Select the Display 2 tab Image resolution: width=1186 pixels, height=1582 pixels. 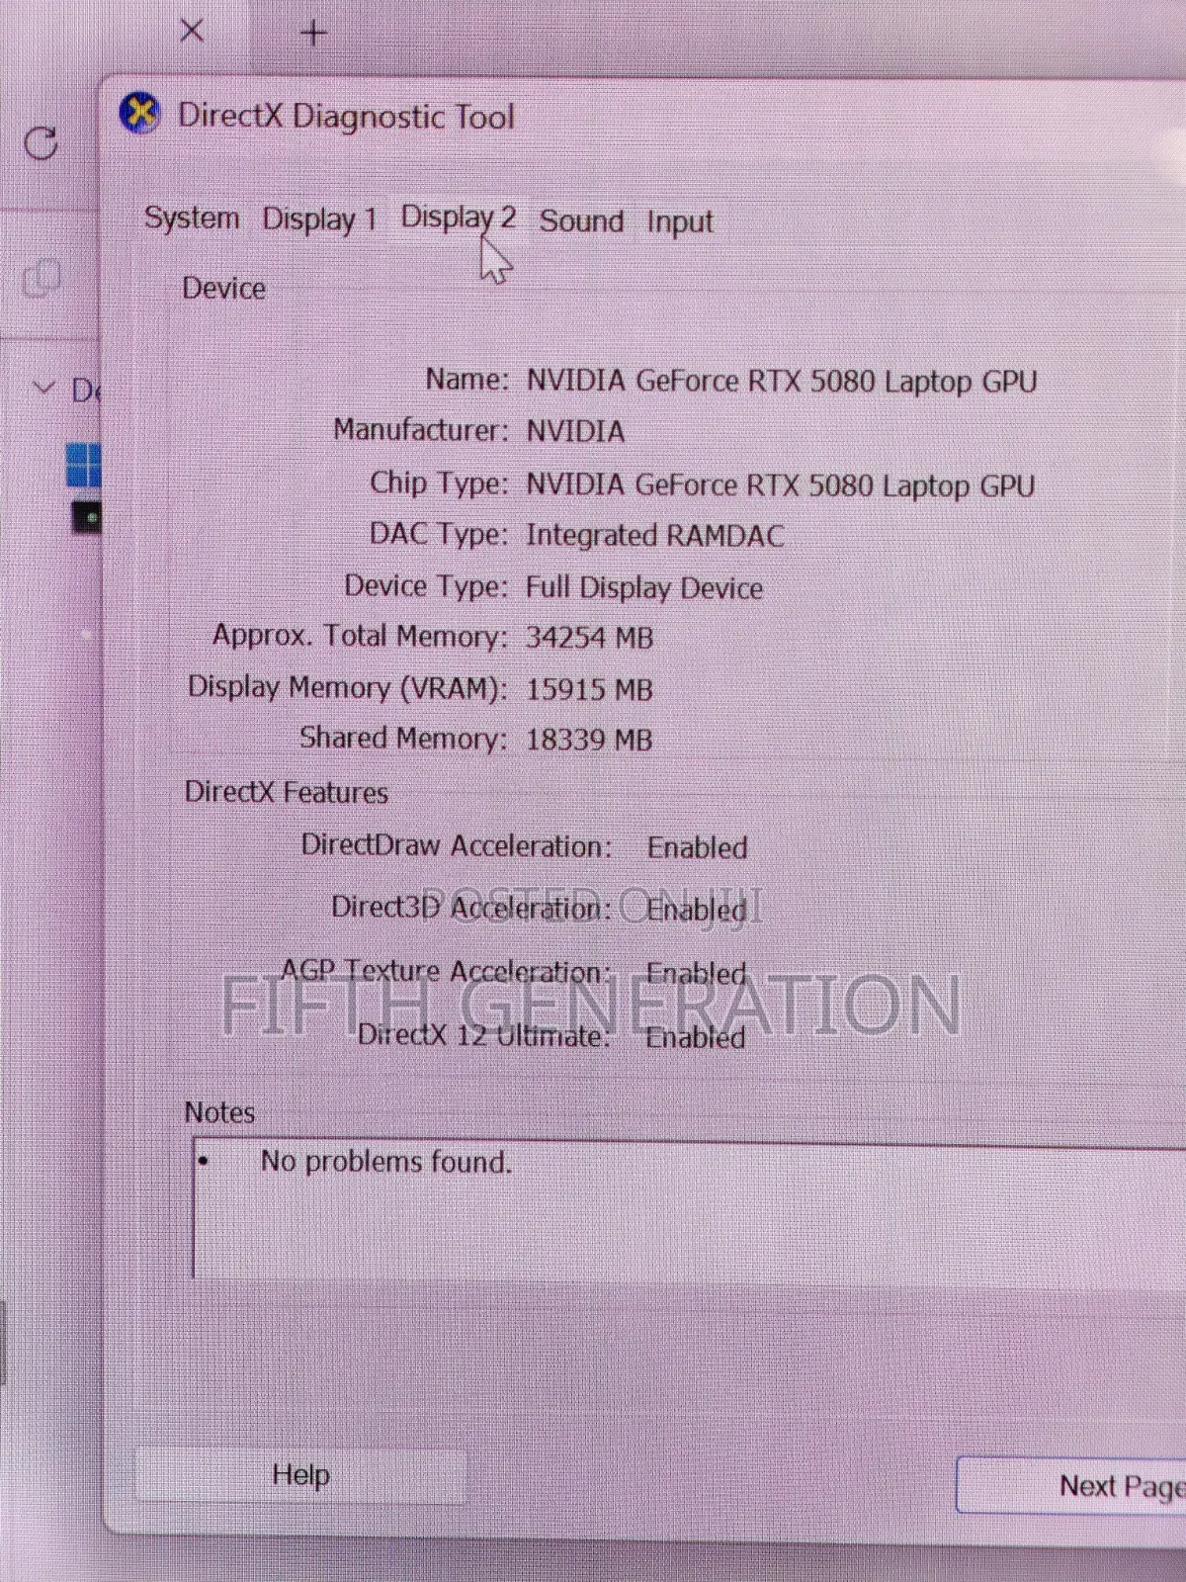point(458,218)
